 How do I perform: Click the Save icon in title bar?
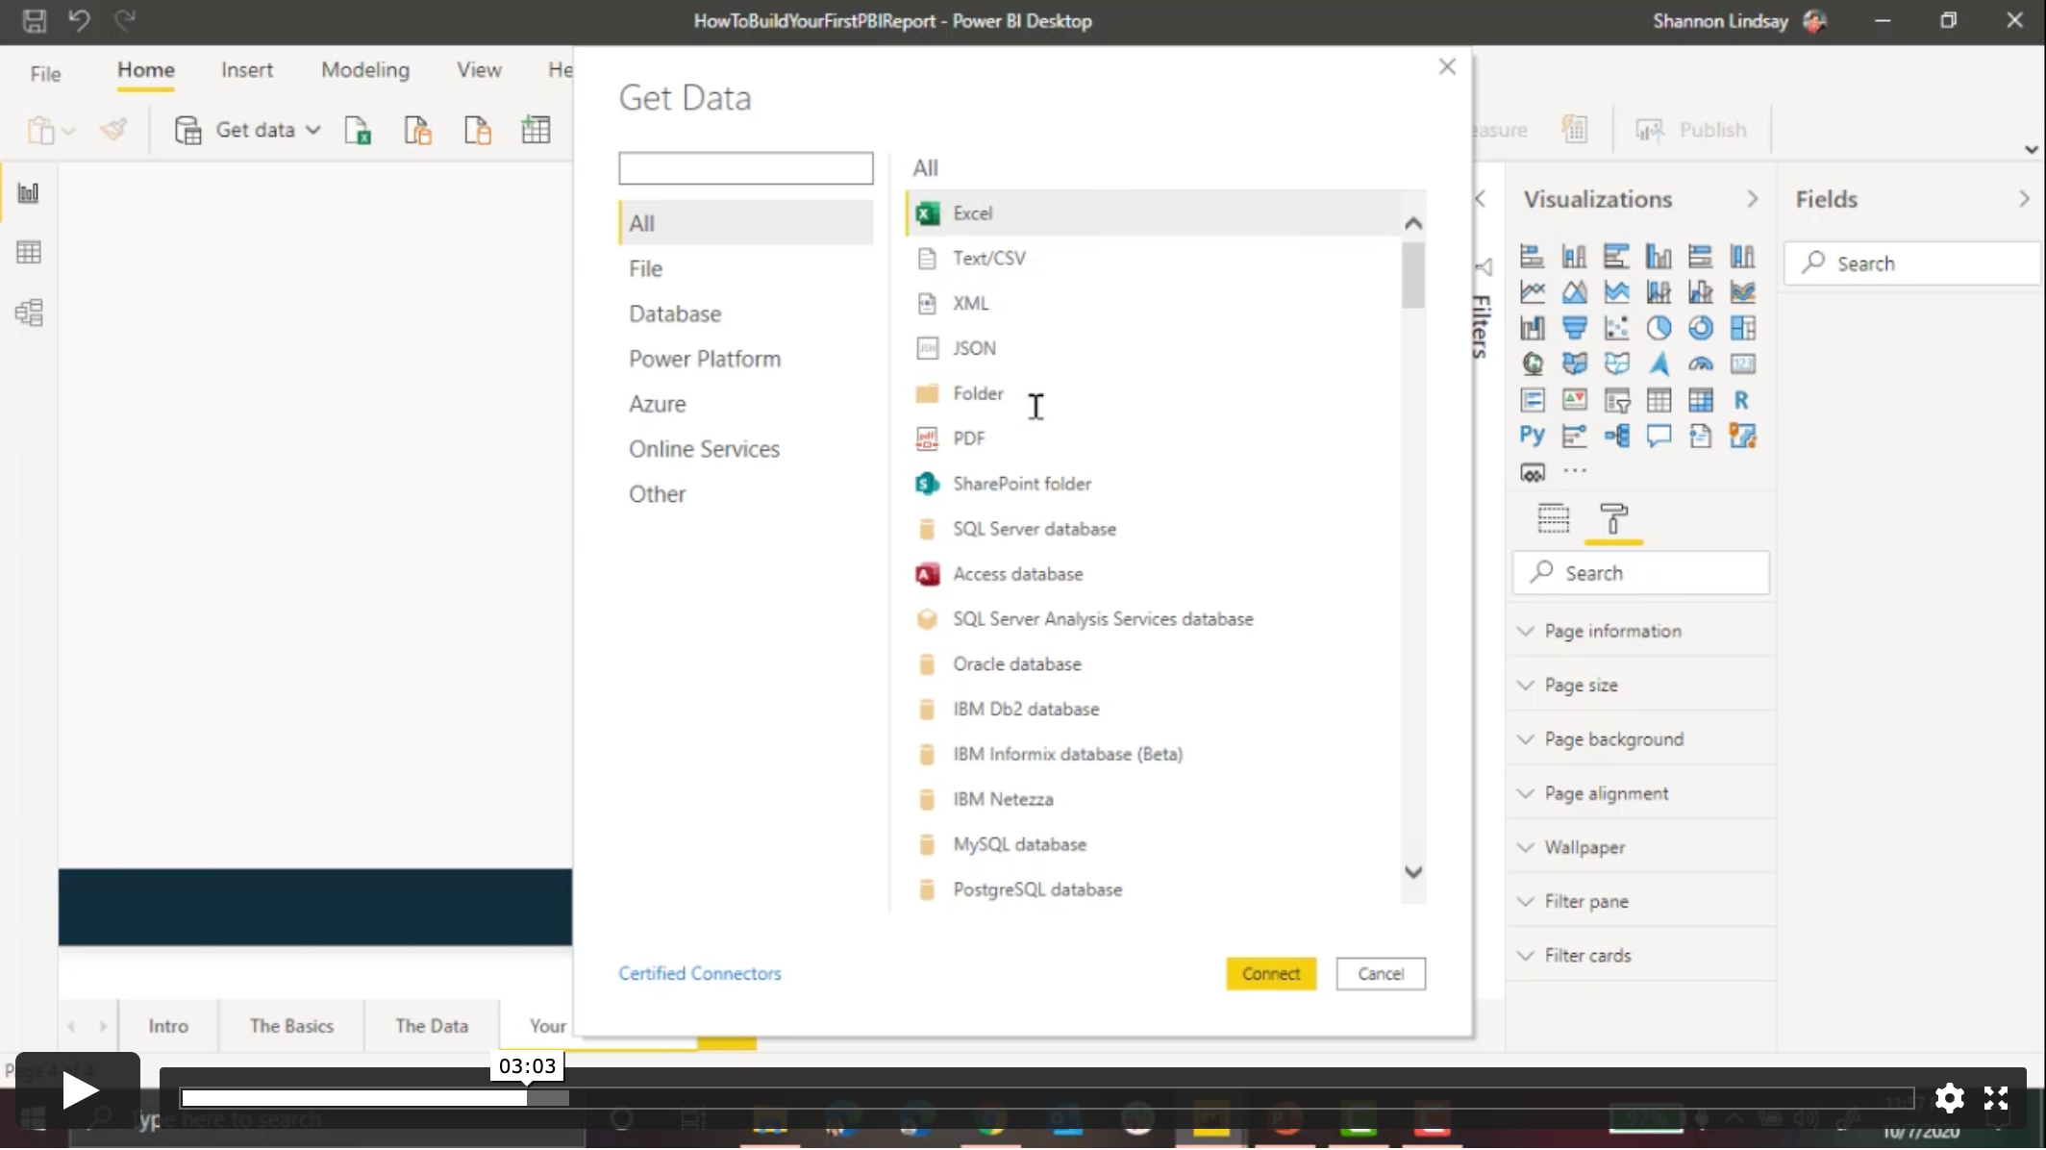click(x=35, y=20)
